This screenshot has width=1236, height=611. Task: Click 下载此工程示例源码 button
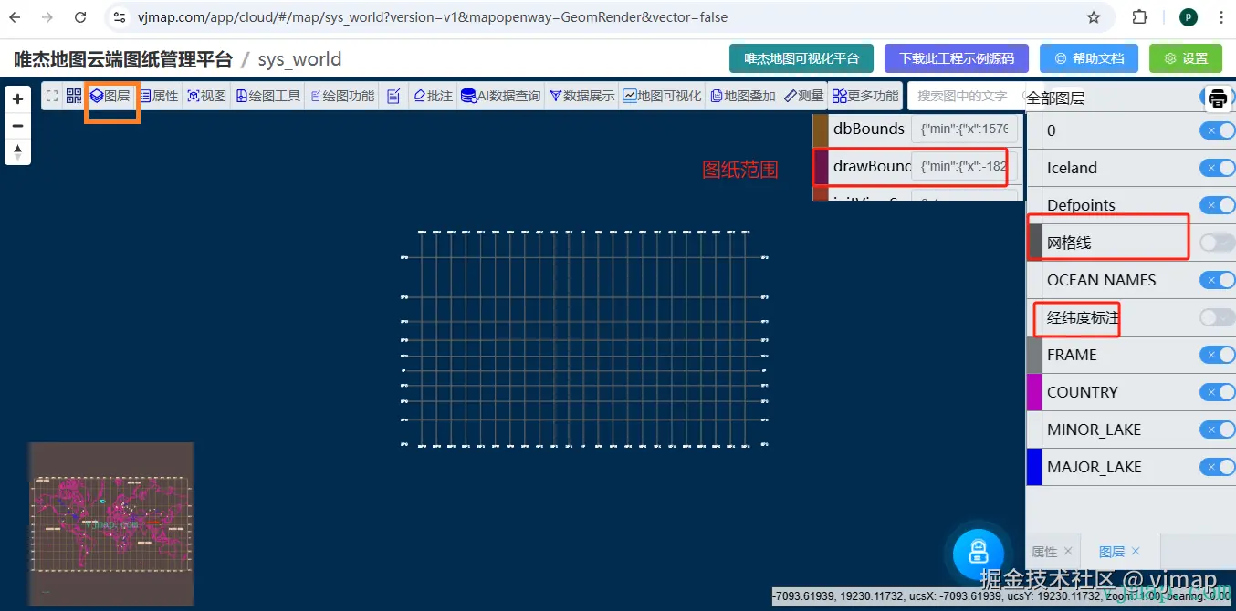[x=957, y=58]
